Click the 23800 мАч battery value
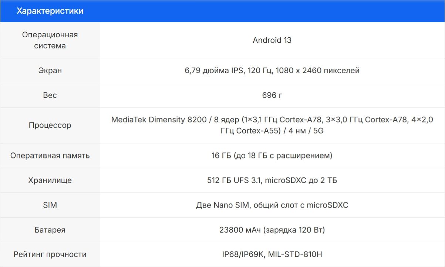 (272, 230)
